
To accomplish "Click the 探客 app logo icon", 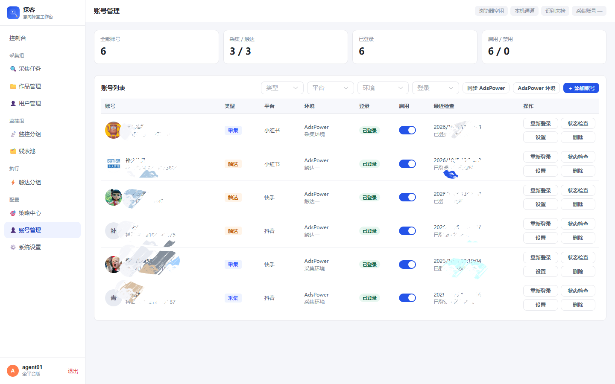I will point(13,13).
